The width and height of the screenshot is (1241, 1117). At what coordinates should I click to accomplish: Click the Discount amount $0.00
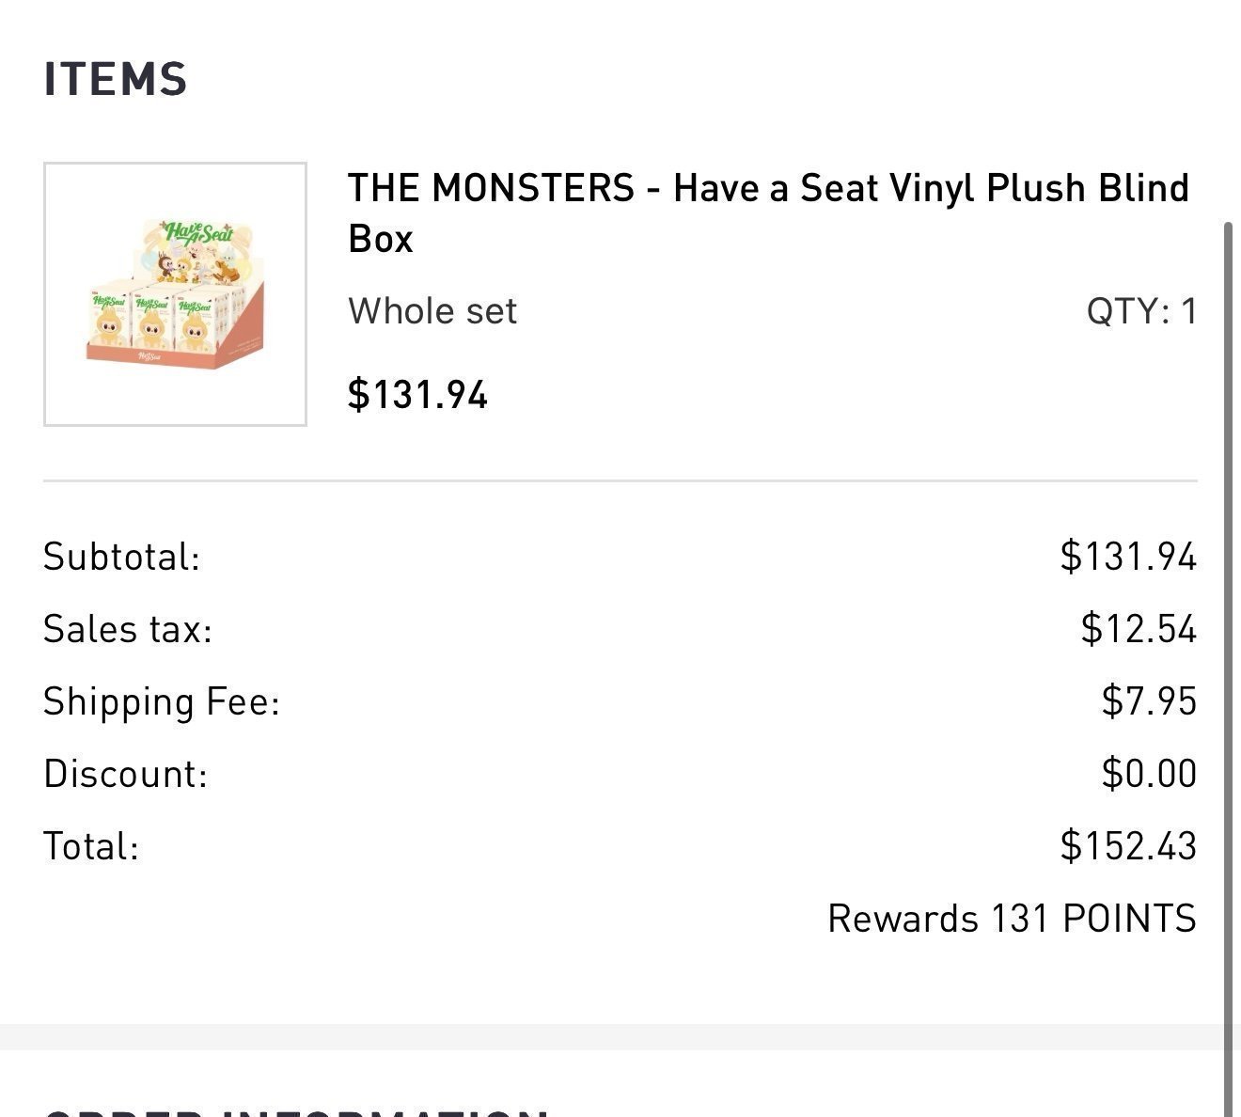[1149, 774]
